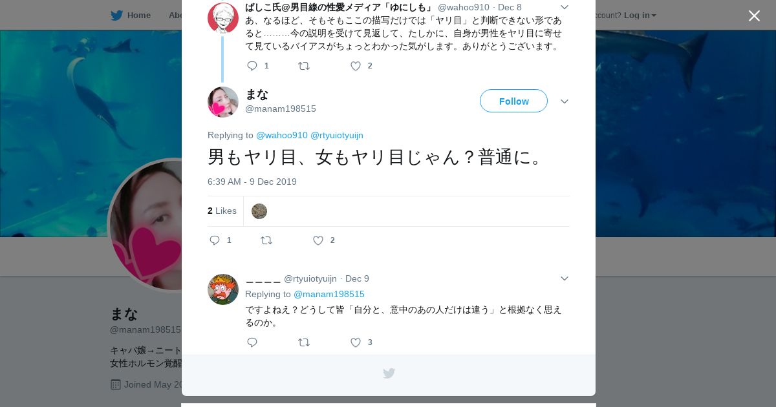Retweet the top @wahoo910 reply
The image size is (776, 407).
[304, 66]
